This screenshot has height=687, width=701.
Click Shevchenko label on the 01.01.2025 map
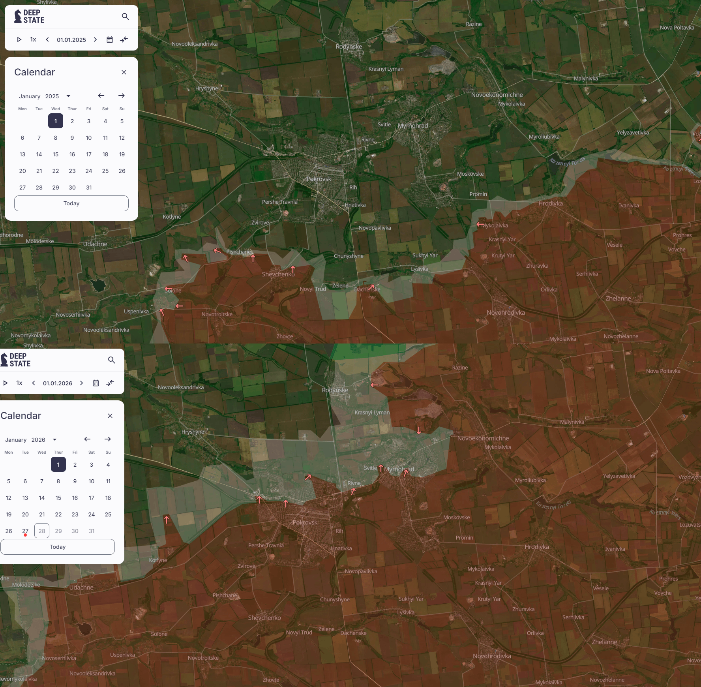point(278,274)
